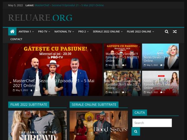Screen dimensions: 187x140
Task: Click the May 5, 2022 date on Adela tile
Action: point(152,92)
